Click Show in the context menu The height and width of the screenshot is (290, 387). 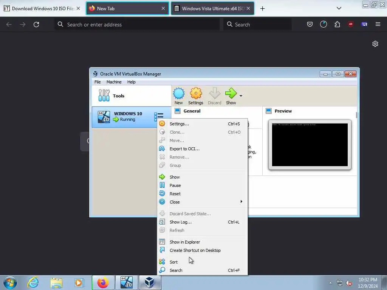click(x=203, y=177)
